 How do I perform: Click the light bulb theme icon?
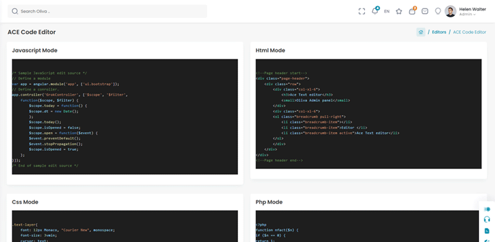pyautogui.click(x=438, y=11)
